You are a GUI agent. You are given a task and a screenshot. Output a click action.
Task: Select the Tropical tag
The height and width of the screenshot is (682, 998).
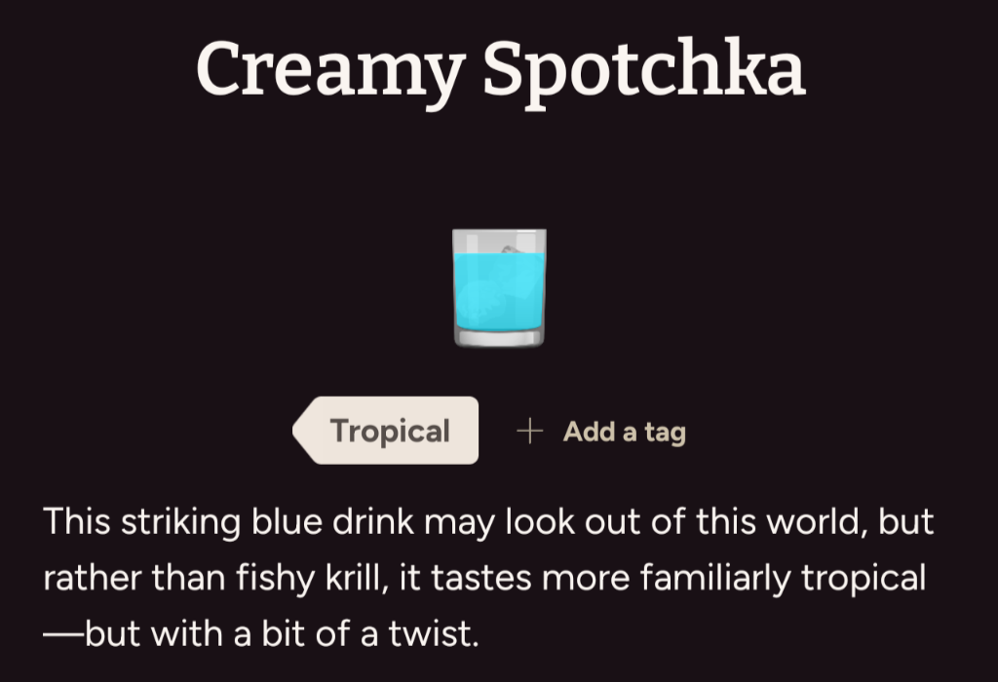click(x=390, y=431)
